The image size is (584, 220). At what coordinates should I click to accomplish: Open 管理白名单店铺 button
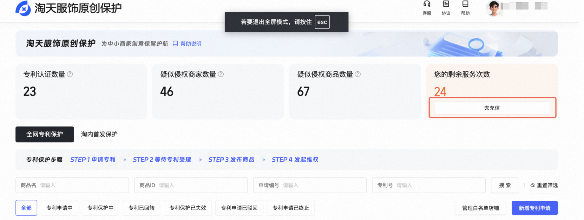click(x=481, y=208)
